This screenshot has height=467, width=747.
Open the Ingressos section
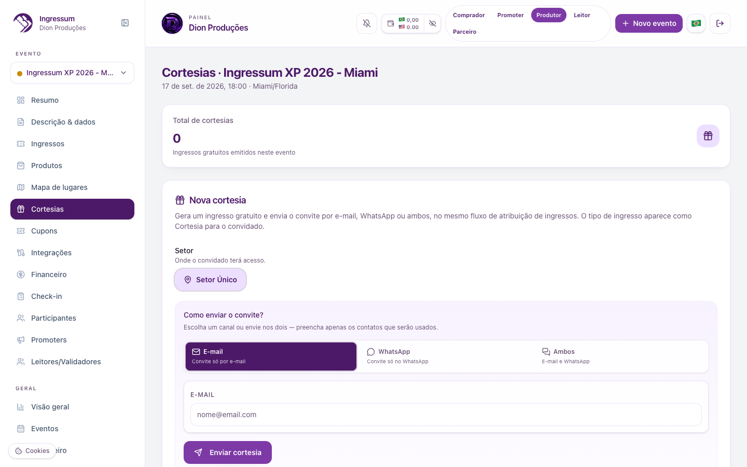pos(72,144)
